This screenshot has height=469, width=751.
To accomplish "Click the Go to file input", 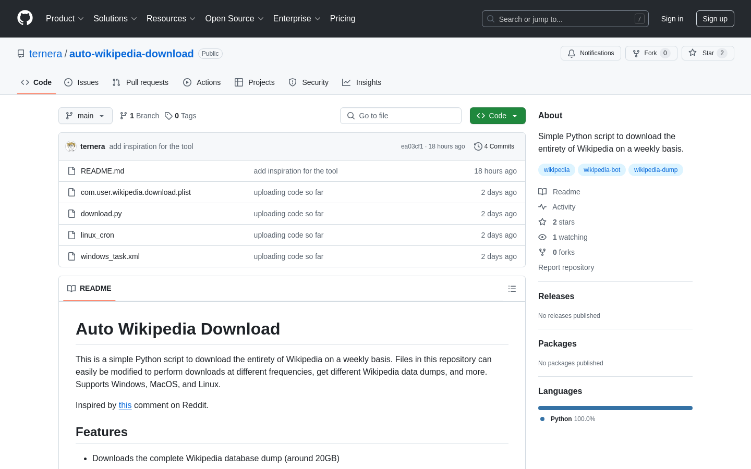I will click(401, 116).
